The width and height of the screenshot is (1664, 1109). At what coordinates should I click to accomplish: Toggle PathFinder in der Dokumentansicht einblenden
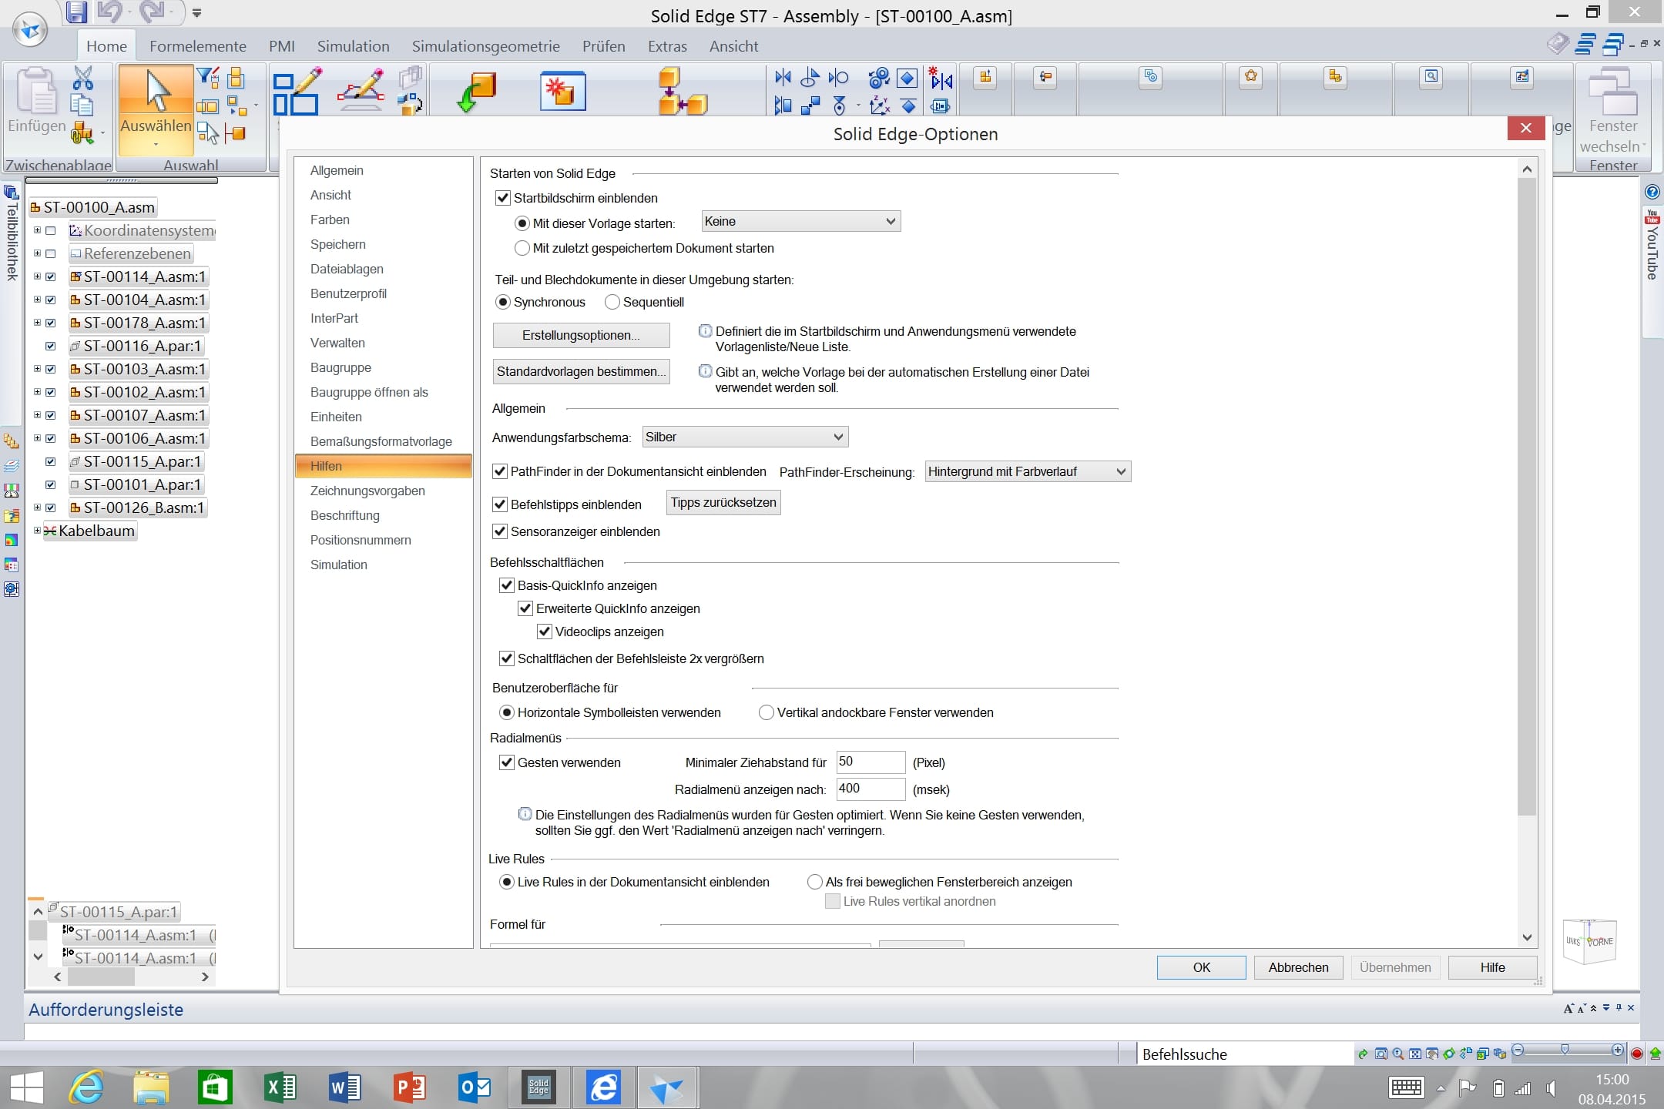(x=500, y=471)
